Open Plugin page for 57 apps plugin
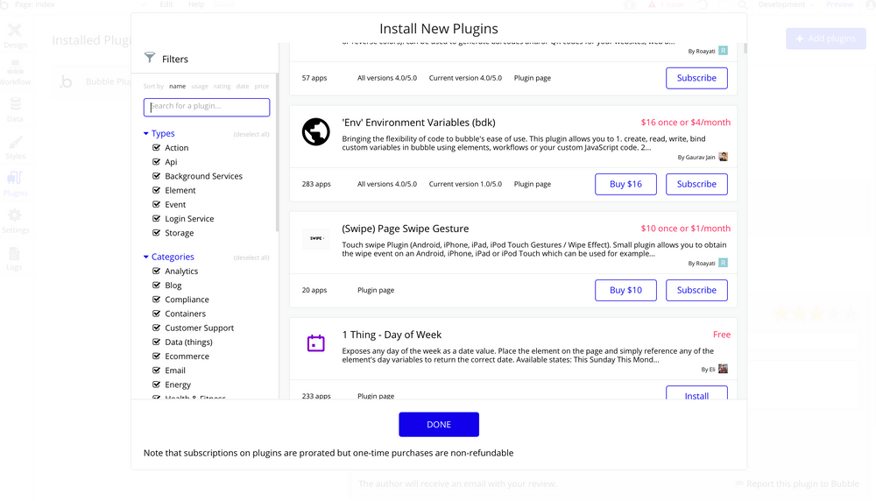Image resolution: width=876 pixels, height=501 pixels. tap(533, 78)
